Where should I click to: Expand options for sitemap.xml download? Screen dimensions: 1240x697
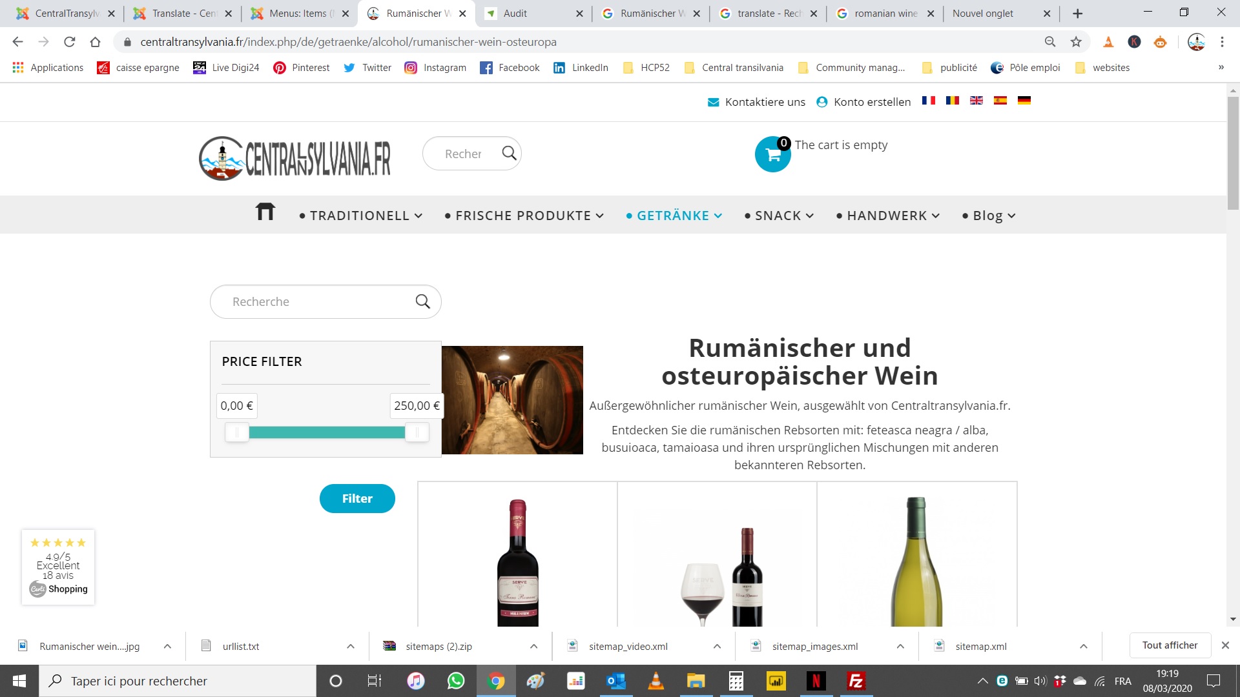[x=1083, y=646]
